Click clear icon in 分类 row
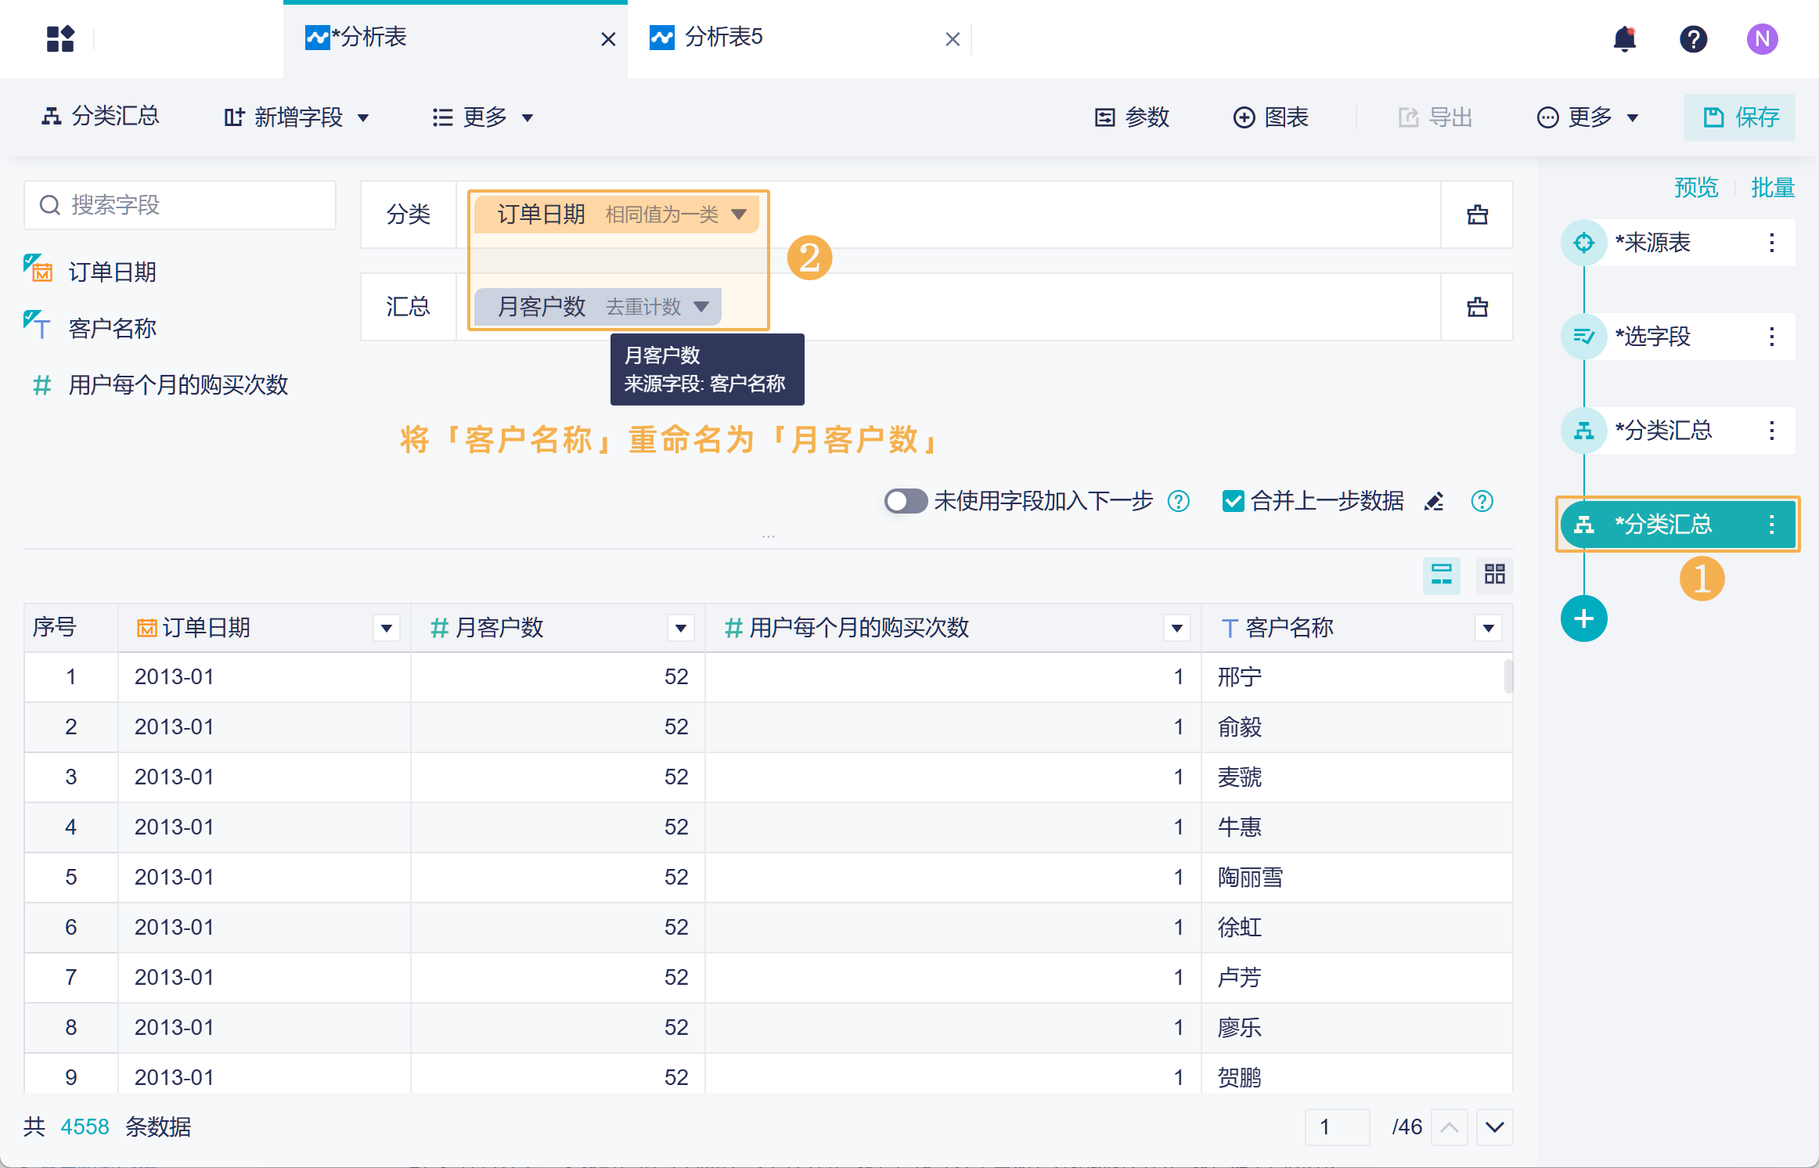Viewport: 1819px width, 1168px height. pos(1477,214)
